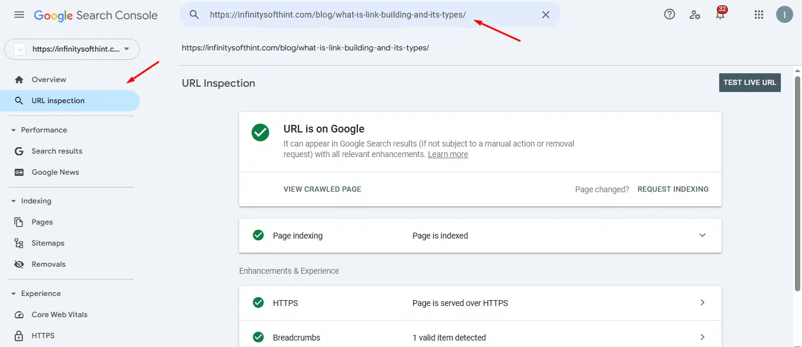Click 'Page is served over HTTPS' text
Image resolution: width=802 pixels, height=347 pixels.
coord(460,303)
